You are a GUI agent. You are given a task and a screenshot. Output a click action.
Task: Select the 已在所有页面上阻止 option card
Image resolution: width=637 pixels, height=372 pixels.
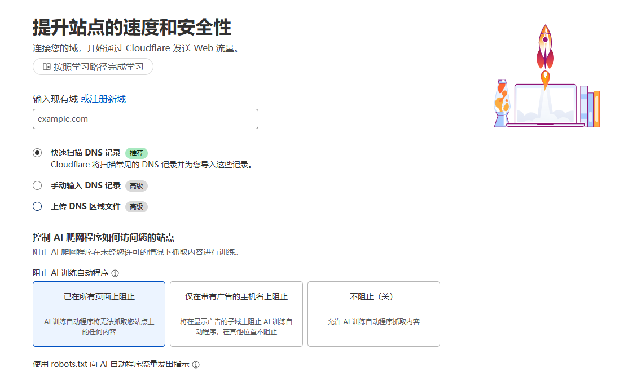pyautogui.click(x=99, y=314)
